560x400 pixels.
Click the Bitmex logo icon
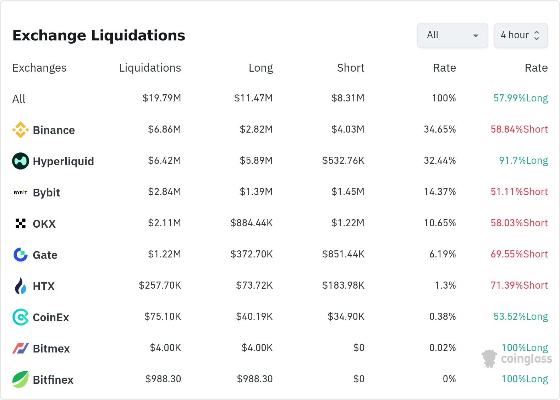point(21,348)
